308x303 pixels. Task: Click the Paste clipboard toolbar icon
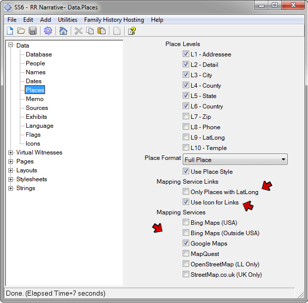coord(102,31)
